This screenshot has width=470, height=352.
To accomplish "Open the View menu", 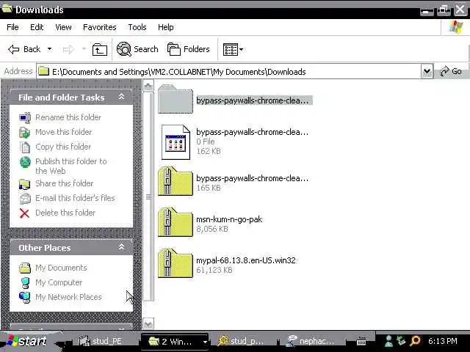I will [63, 27].
